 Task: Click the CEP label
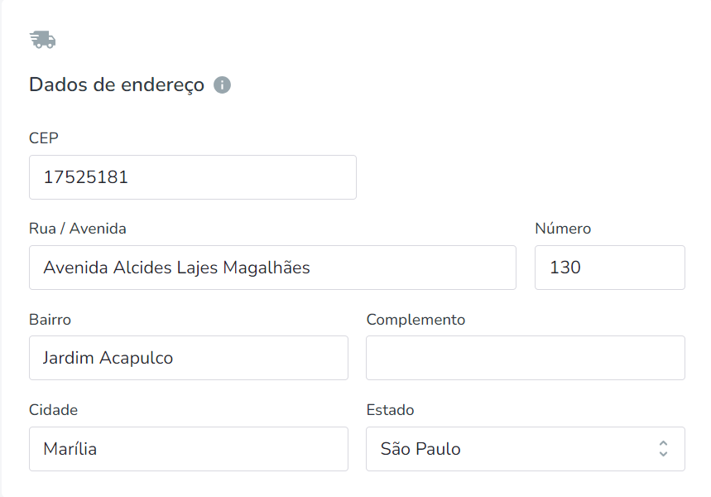click(x=44, y=138)
